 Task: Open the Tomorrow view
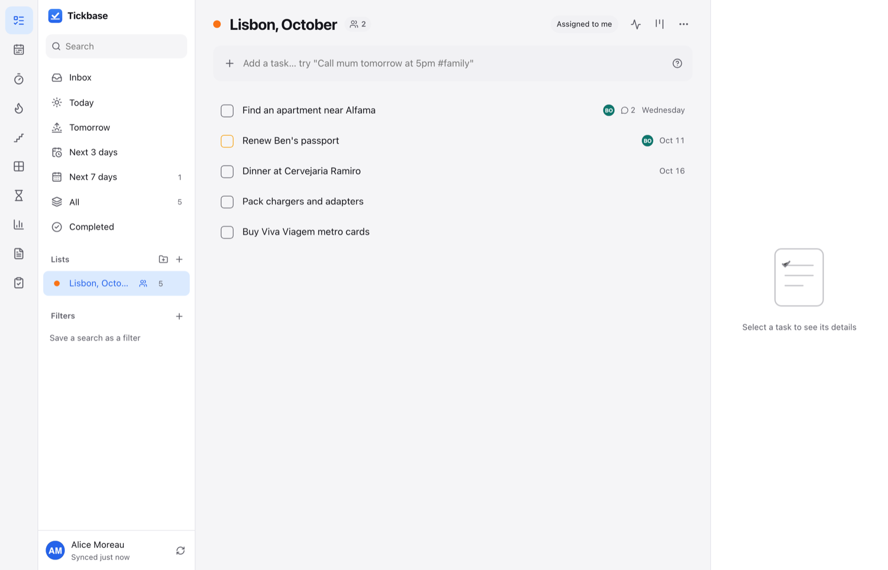pos(117,128)
